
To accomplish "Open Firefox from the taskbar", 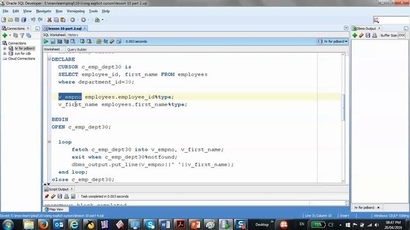I will (x=44, y=224).
